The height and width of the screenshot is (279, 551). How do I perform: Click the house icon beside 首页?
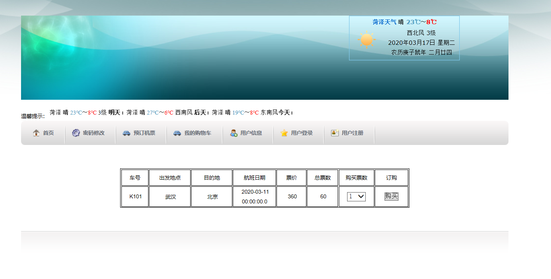point(36,133)
